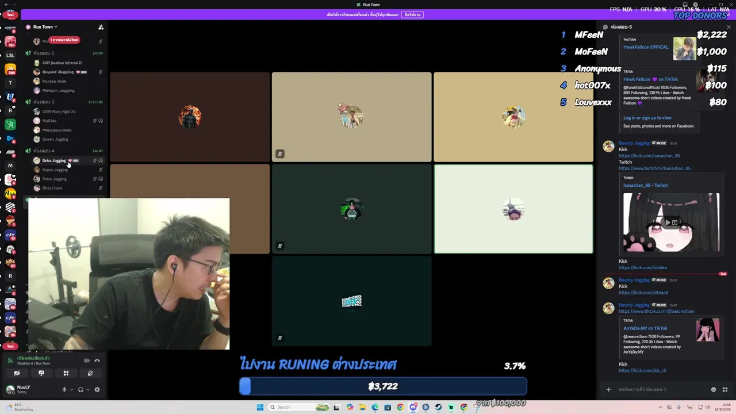The width and height of the screenshot is (736, 414).
Task: Open the tiktok.com/@zeacretliam link
Action: click(657, 311)
